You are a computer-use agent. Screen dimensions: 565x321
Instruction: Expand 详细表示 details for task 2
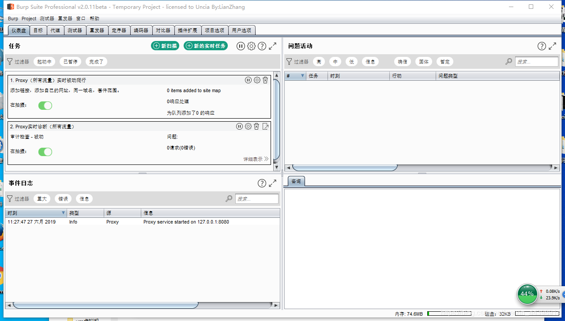(256, 159)
